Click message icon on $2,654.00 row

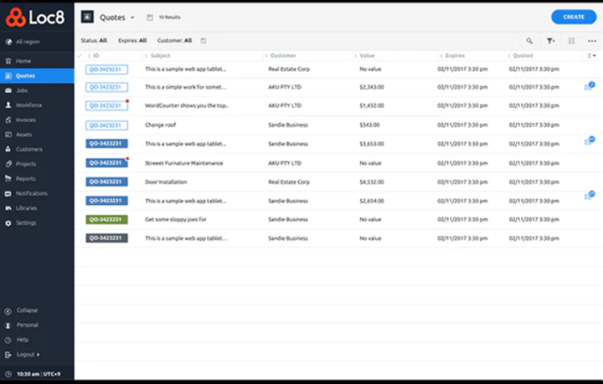(x=589, y=195)
